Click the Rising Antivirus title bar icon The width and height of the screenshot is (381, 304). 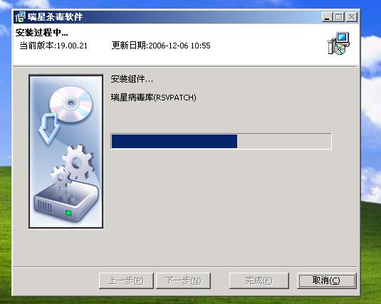click(x=20, y=17)
